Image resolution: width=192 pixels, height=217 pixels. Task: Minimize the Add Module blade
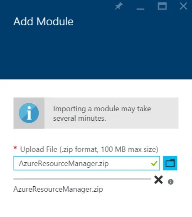[x=140, y=9]
